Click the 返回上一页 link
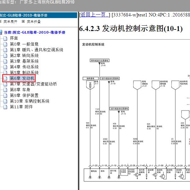 pyautogui.click(x=95, y=15)
